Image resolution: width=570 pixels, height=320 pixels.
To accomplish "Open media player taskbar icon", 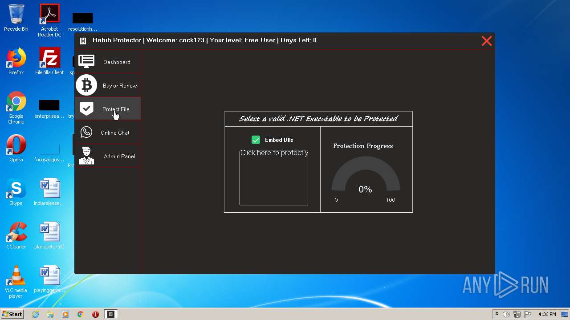I will (x=65, y=314).
